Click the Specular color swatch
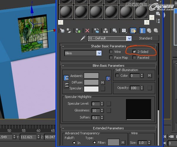Viewport: 177px width, 147px height. (x=91, y=89)
